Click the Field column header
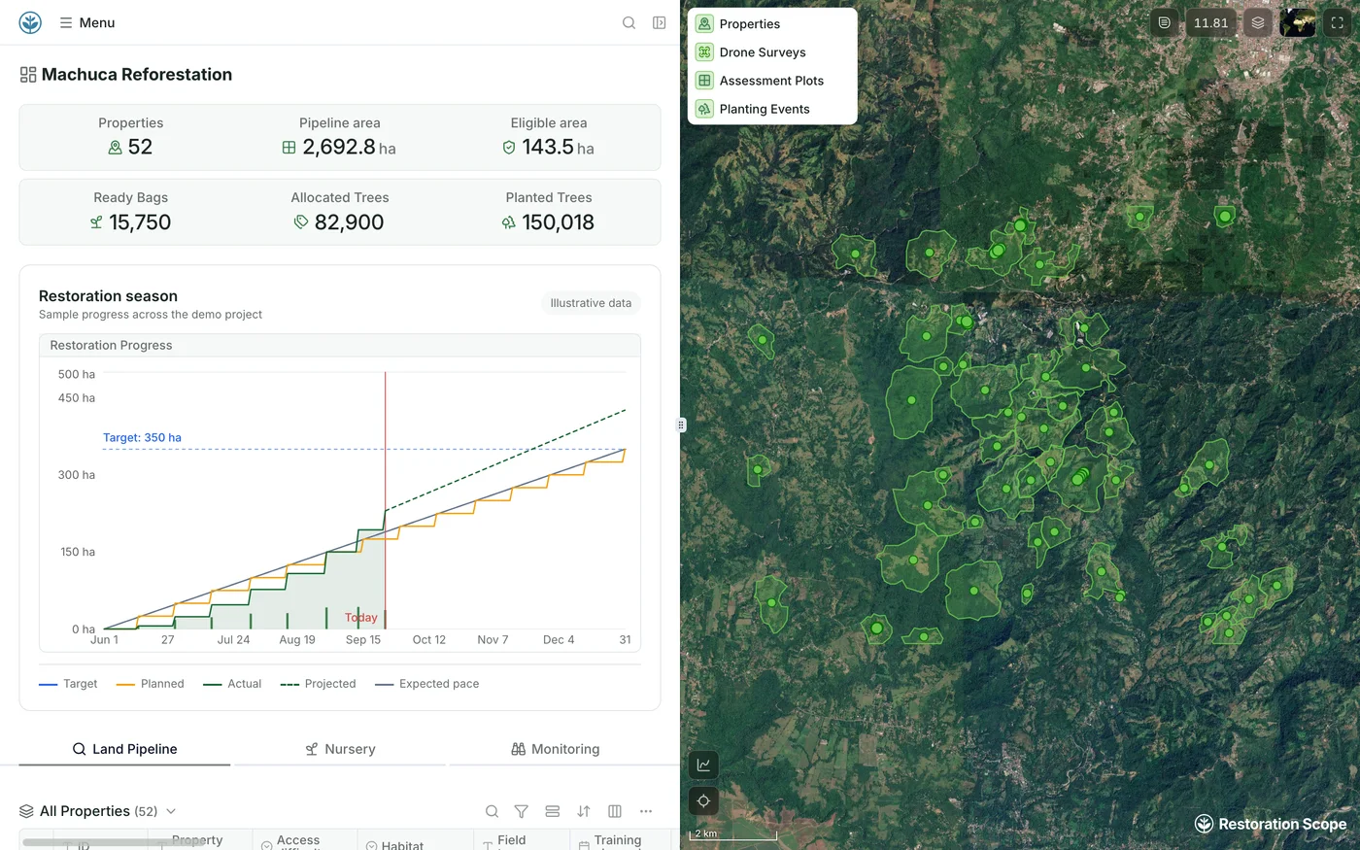Image resolution: width=1360 pixels, height=850 pixels. [x=523, y=841]
